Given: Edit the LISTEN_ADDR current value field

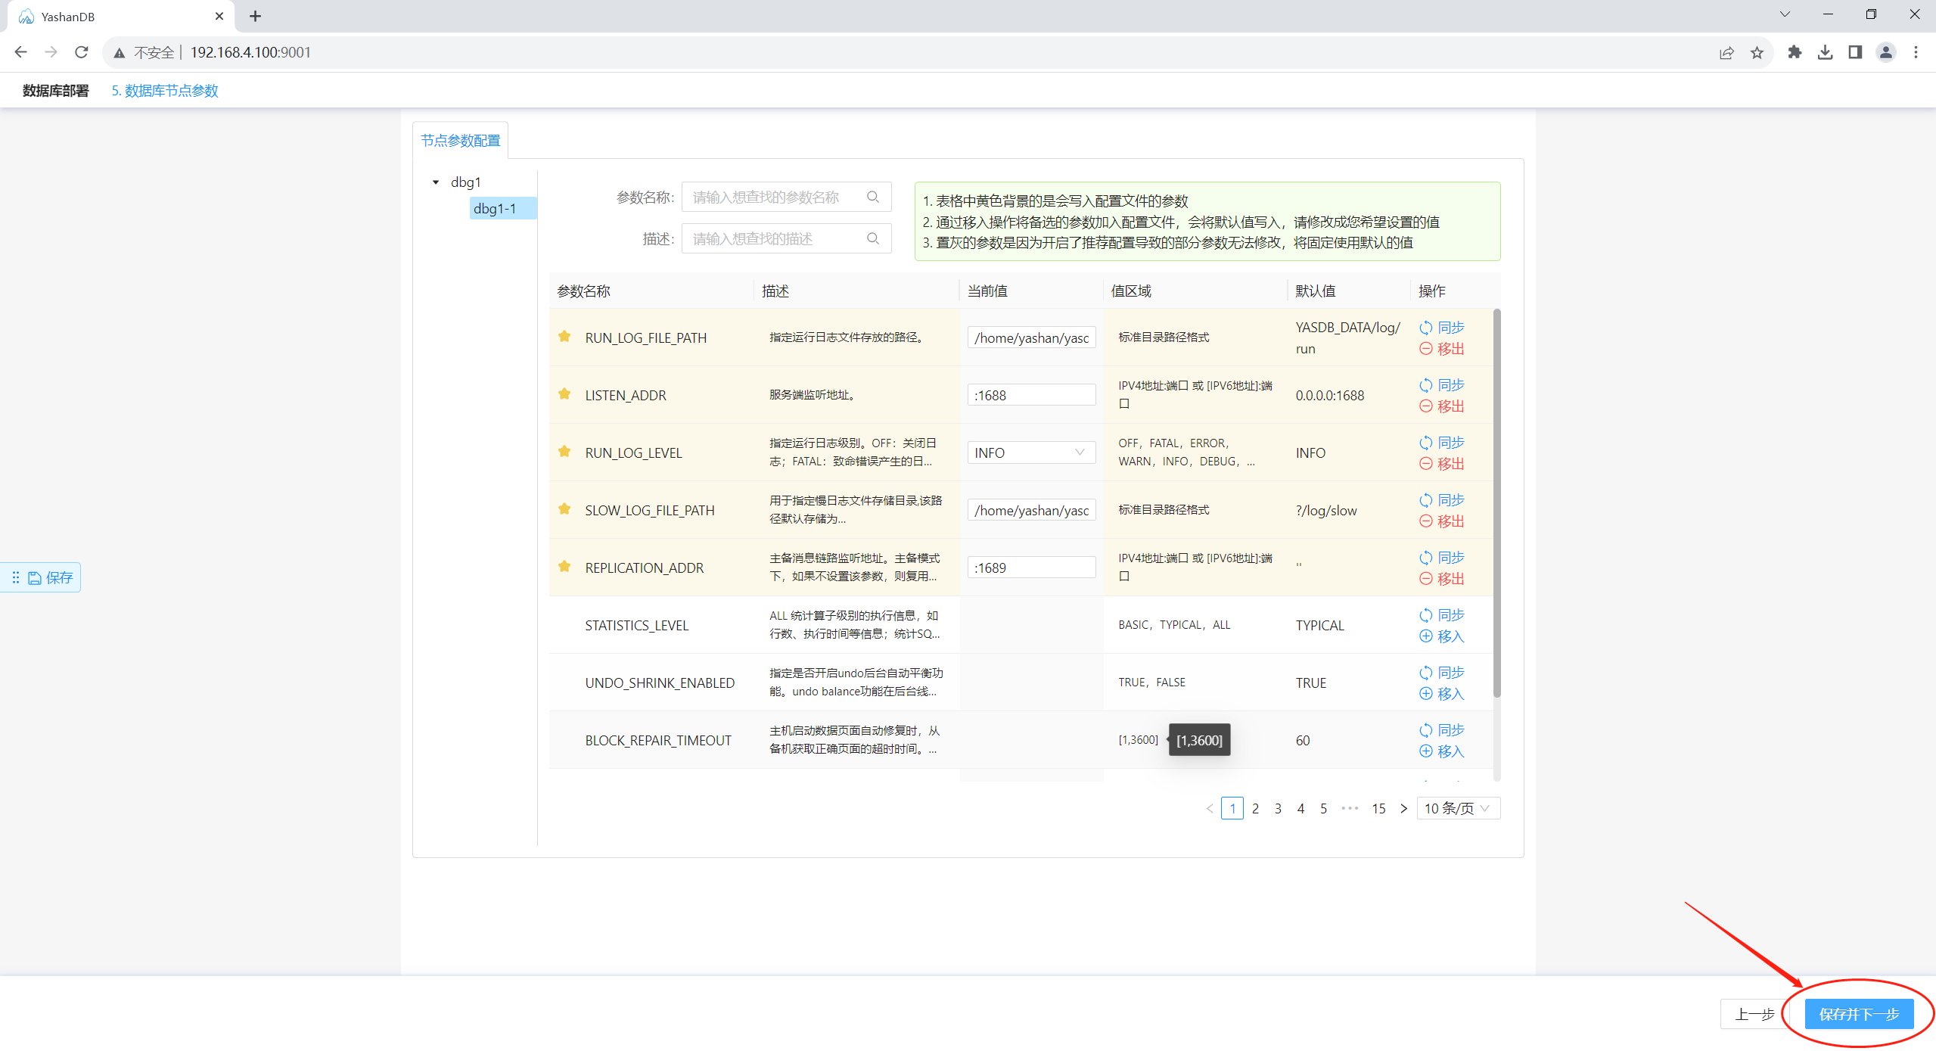Looking at the screenshot, I should (1031, 395).
